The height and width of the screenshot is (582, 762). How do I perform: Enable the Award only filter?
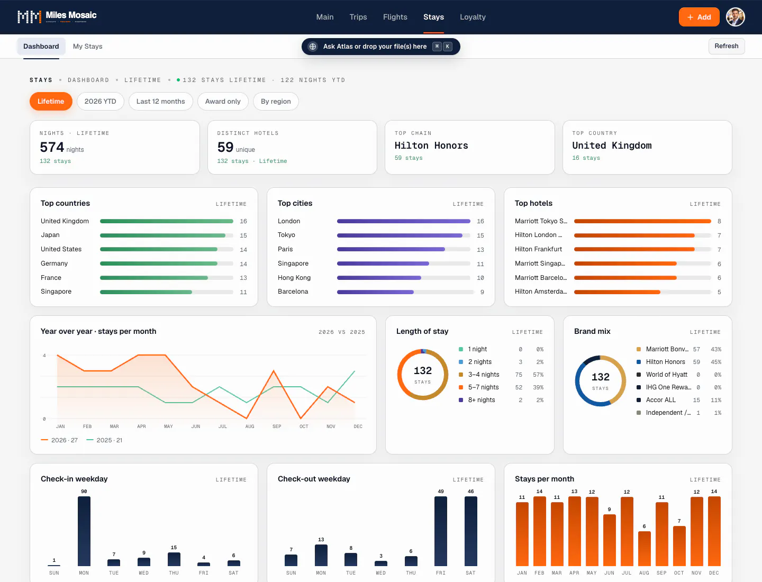[x=223, y=102]
